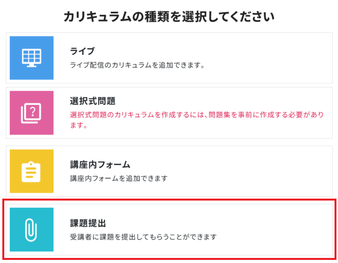The image size is (338, 263).
Task: Select the 課題提出 title text
Action: coord(88,223)
